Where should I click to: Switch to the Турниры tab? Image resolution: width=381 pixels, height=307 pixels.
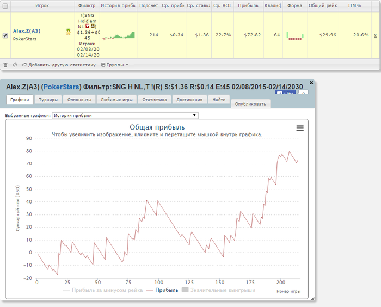click(x=48, y=100)
